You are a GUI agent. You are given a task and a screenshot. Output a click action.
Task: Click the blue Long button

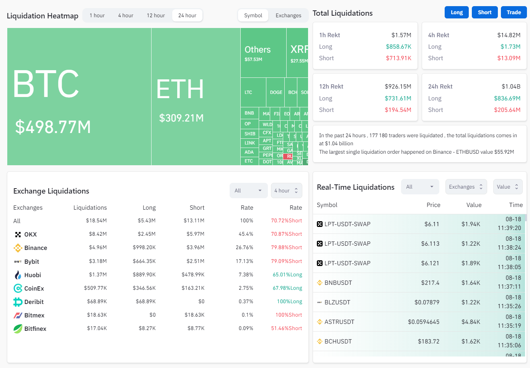(457, 12)
